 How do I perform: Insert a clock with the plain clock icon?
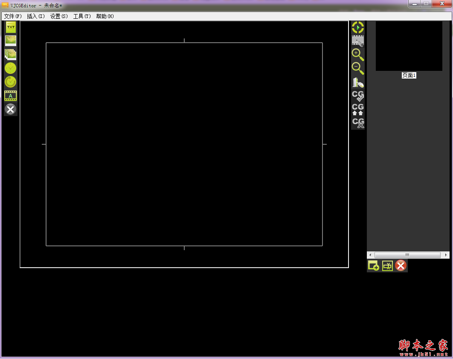11,68
